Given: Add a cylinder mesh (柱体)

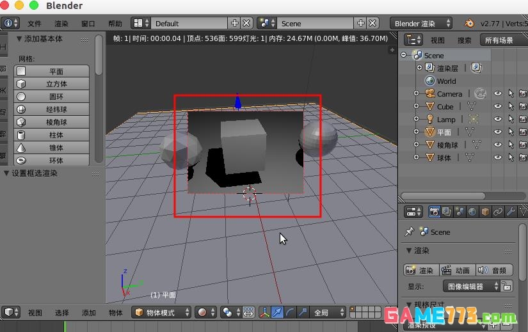Looking at the screenshot, I should coord(52,135).
